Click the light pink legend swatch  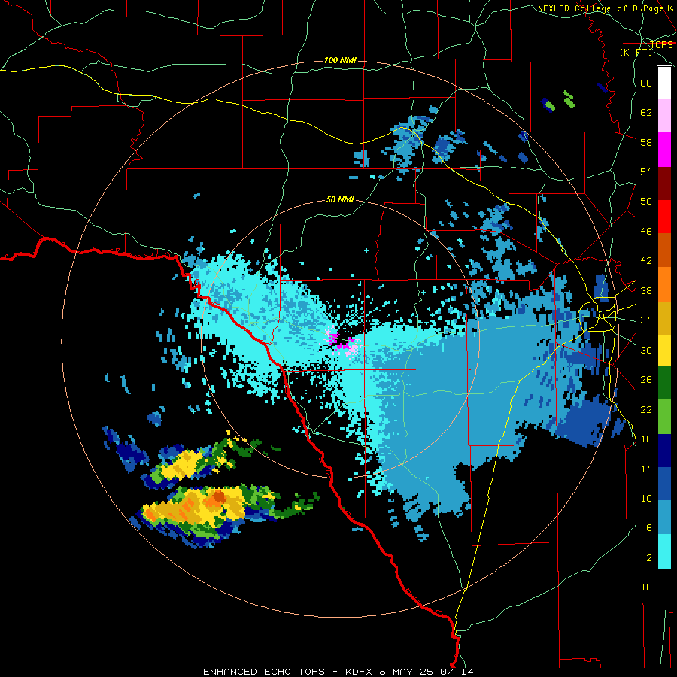(x=664, y=116)
